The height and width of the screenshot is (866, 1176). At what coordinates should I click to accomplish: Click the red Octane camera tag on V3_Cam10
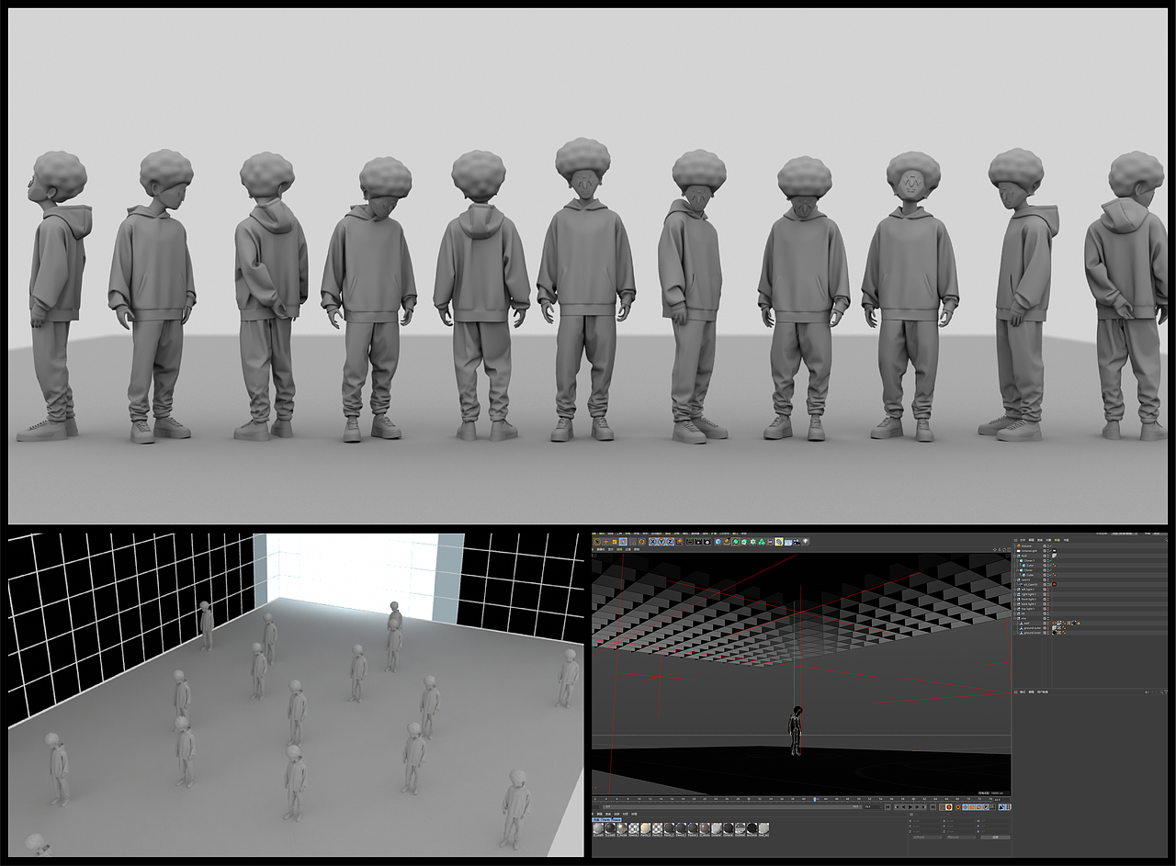click(x=1055, y=584)
